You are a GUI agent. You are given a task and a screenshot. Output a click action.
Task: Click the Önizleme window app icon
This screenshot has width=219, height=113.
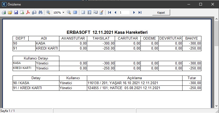click(4, 4)
